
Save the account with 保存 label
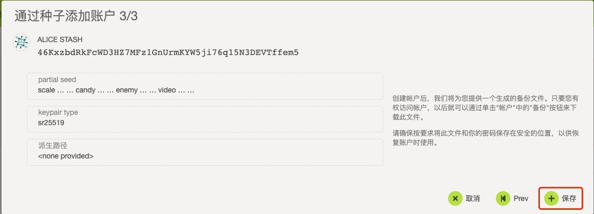point(569,198)
